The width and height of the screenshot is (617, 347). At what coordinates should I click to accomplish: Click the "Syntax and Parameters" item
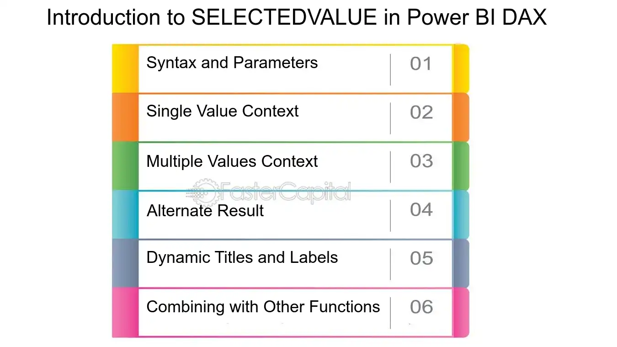coord(232,63)
